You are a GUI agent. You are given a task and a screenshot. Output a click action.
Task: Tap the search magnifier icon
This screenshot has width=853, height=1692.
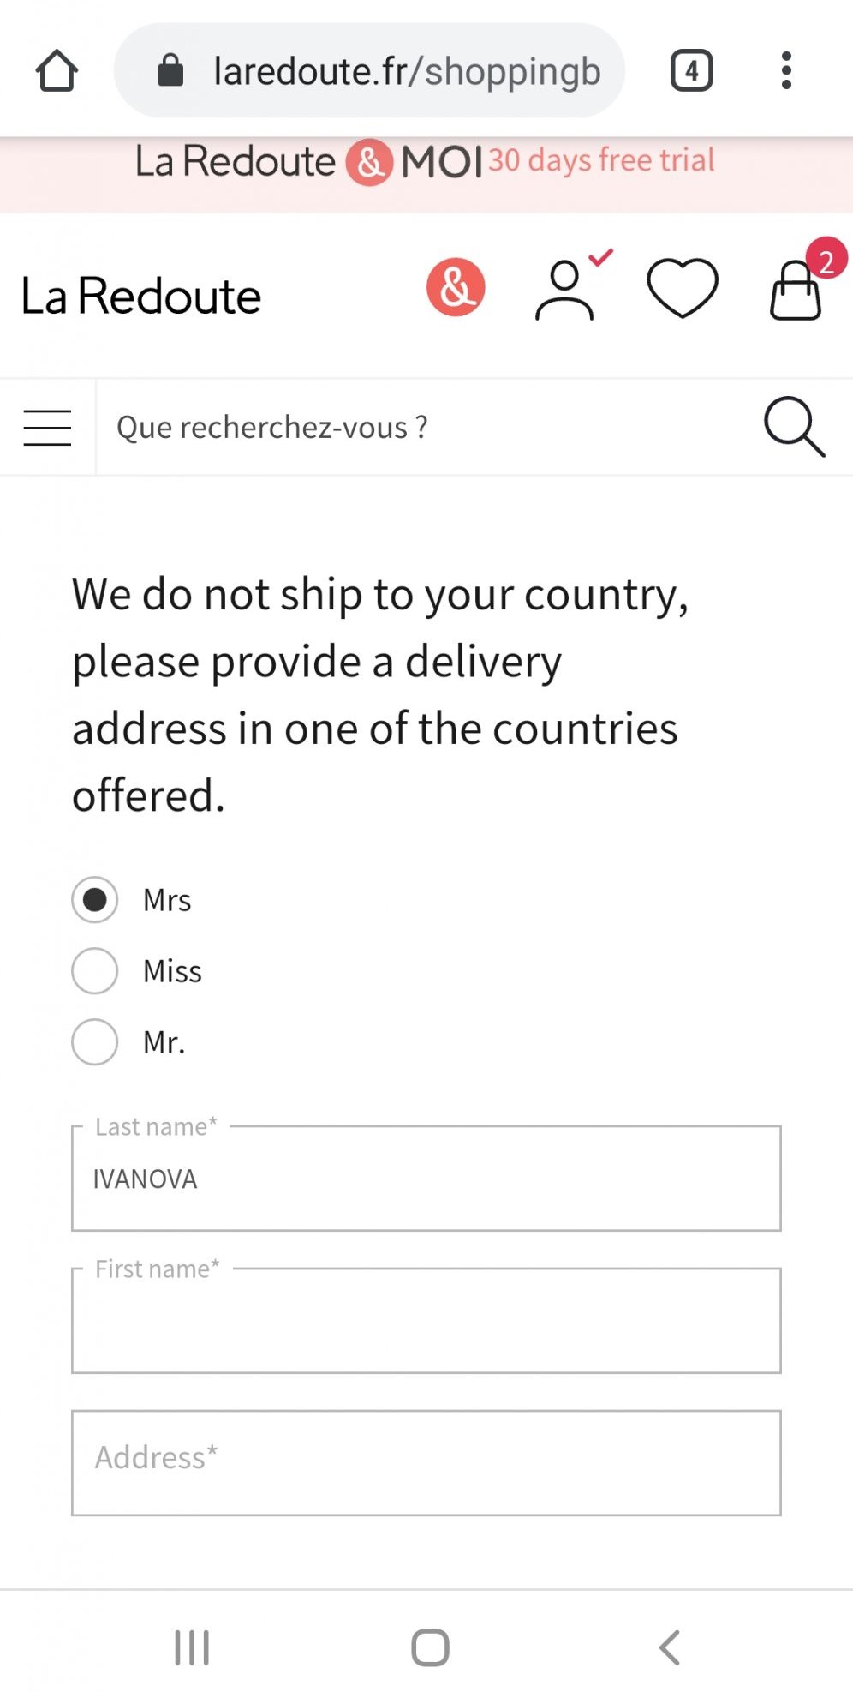pos(794,426)
